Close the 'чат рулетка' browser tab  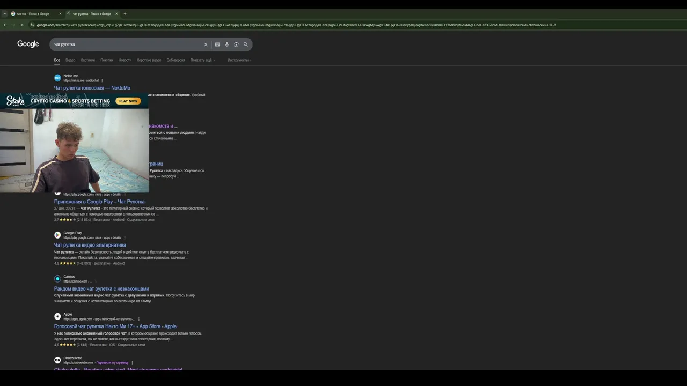click(x=116, y=14)
